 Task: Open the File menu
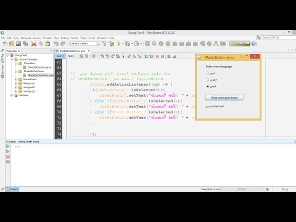3,38
